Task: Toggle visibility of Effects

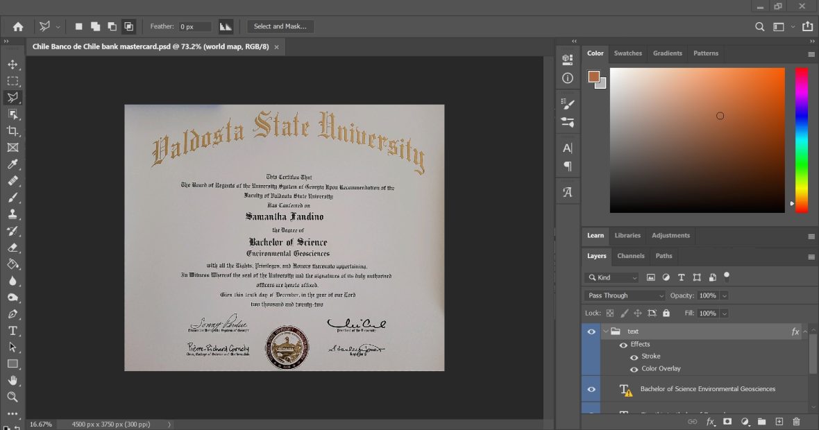Action: (x=623, y=345)
